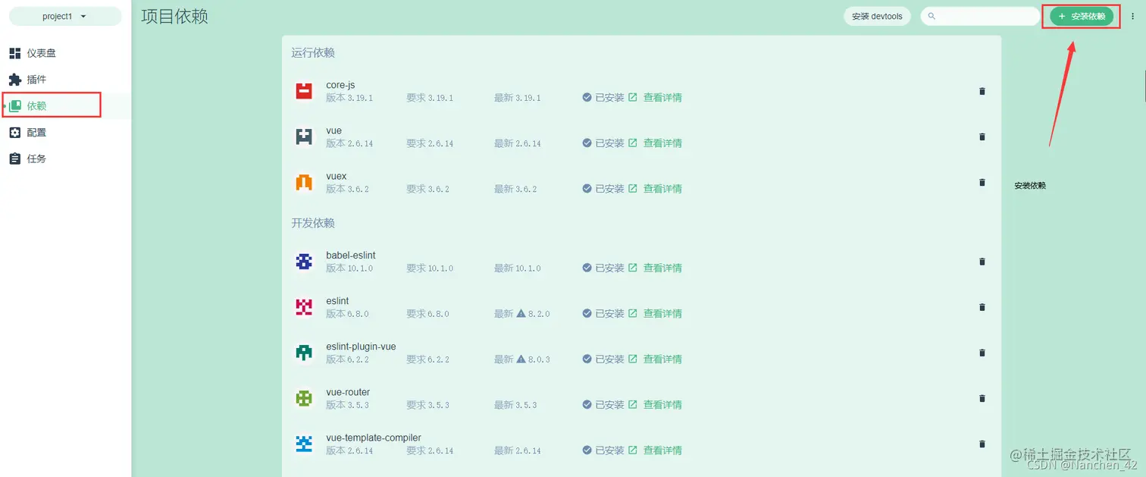The height and width of the screenshot is (477, 1146).
Task: Click the core-js package name
Action: 340,85
